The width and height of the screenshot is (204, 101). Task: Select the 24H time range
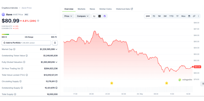148,16
